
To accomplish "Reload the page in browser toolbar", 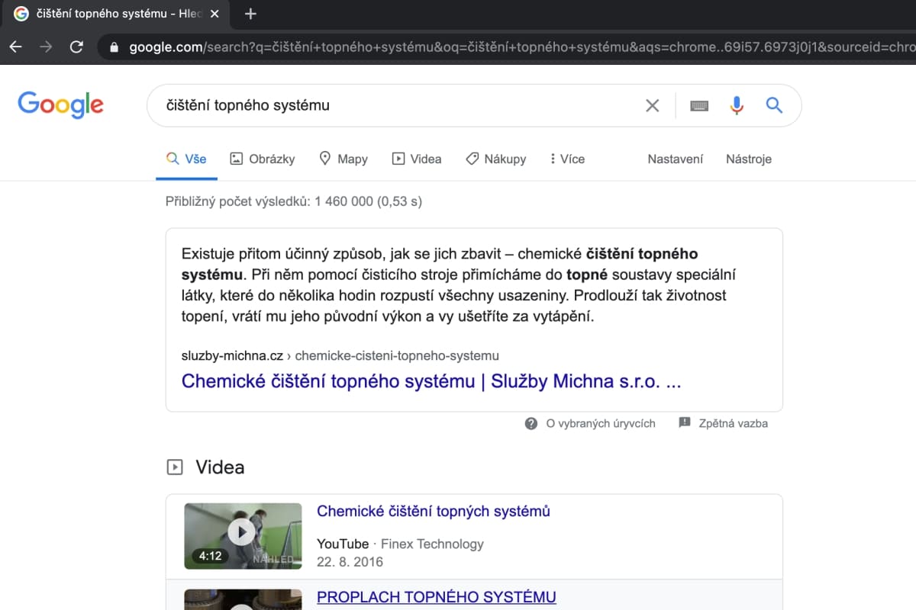I will pos(76,47).
